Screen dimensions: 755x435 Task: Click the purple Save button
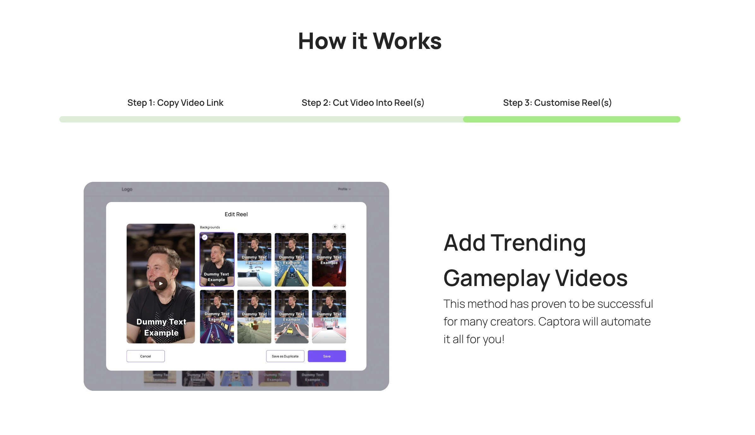click(327, 356)
